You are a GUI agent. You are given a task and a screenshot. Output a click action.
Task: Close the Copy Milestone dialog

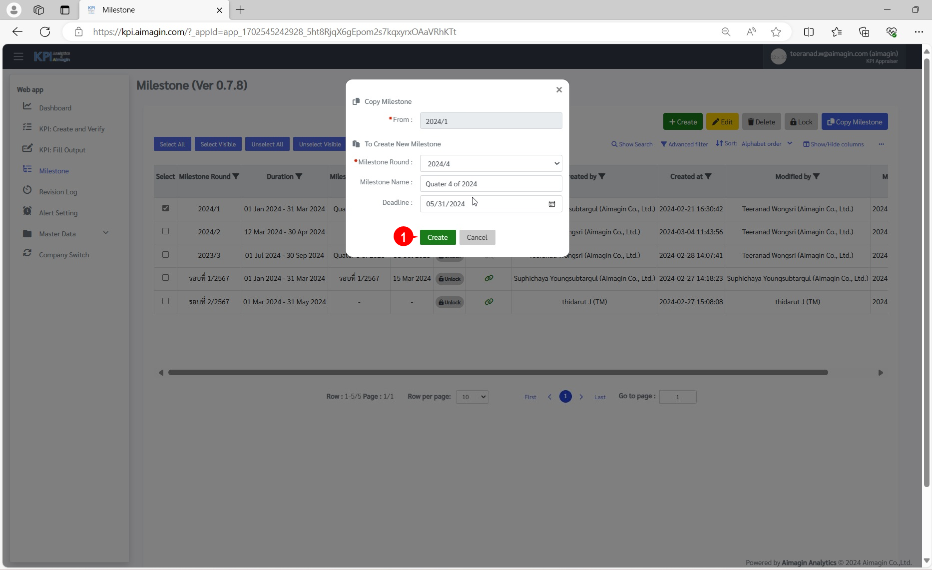click(x=559, y=90)
